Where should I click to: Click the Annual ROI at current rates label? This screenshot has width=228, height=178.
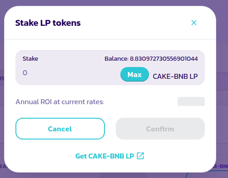coord(60,102)
